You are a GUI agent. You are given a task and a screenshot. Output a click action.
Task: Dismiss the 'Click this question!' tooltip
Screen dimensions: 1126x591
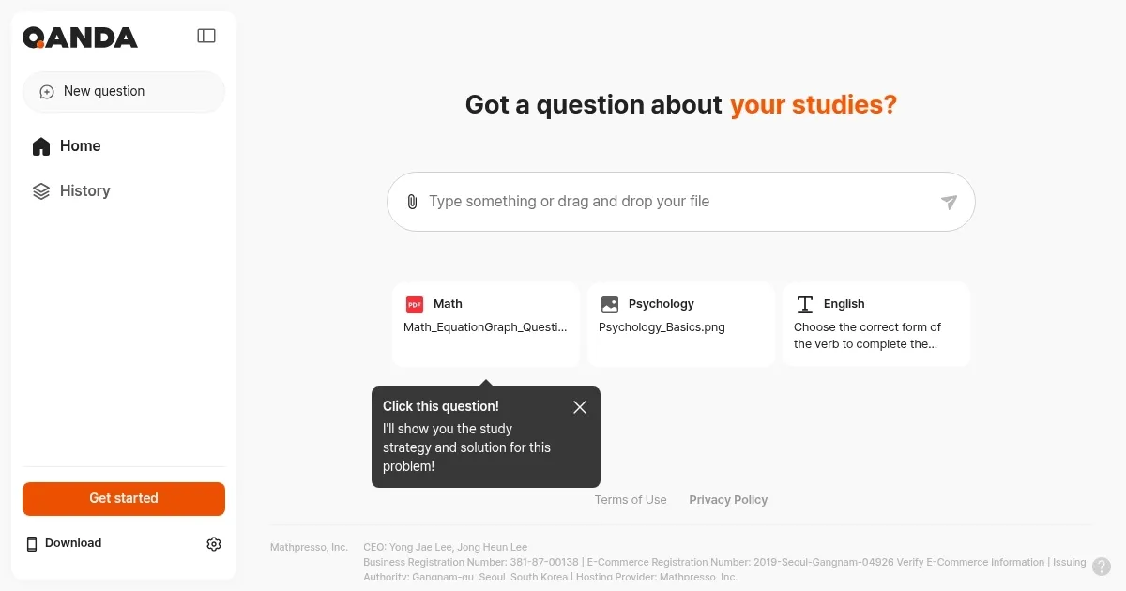click(579, 406)
